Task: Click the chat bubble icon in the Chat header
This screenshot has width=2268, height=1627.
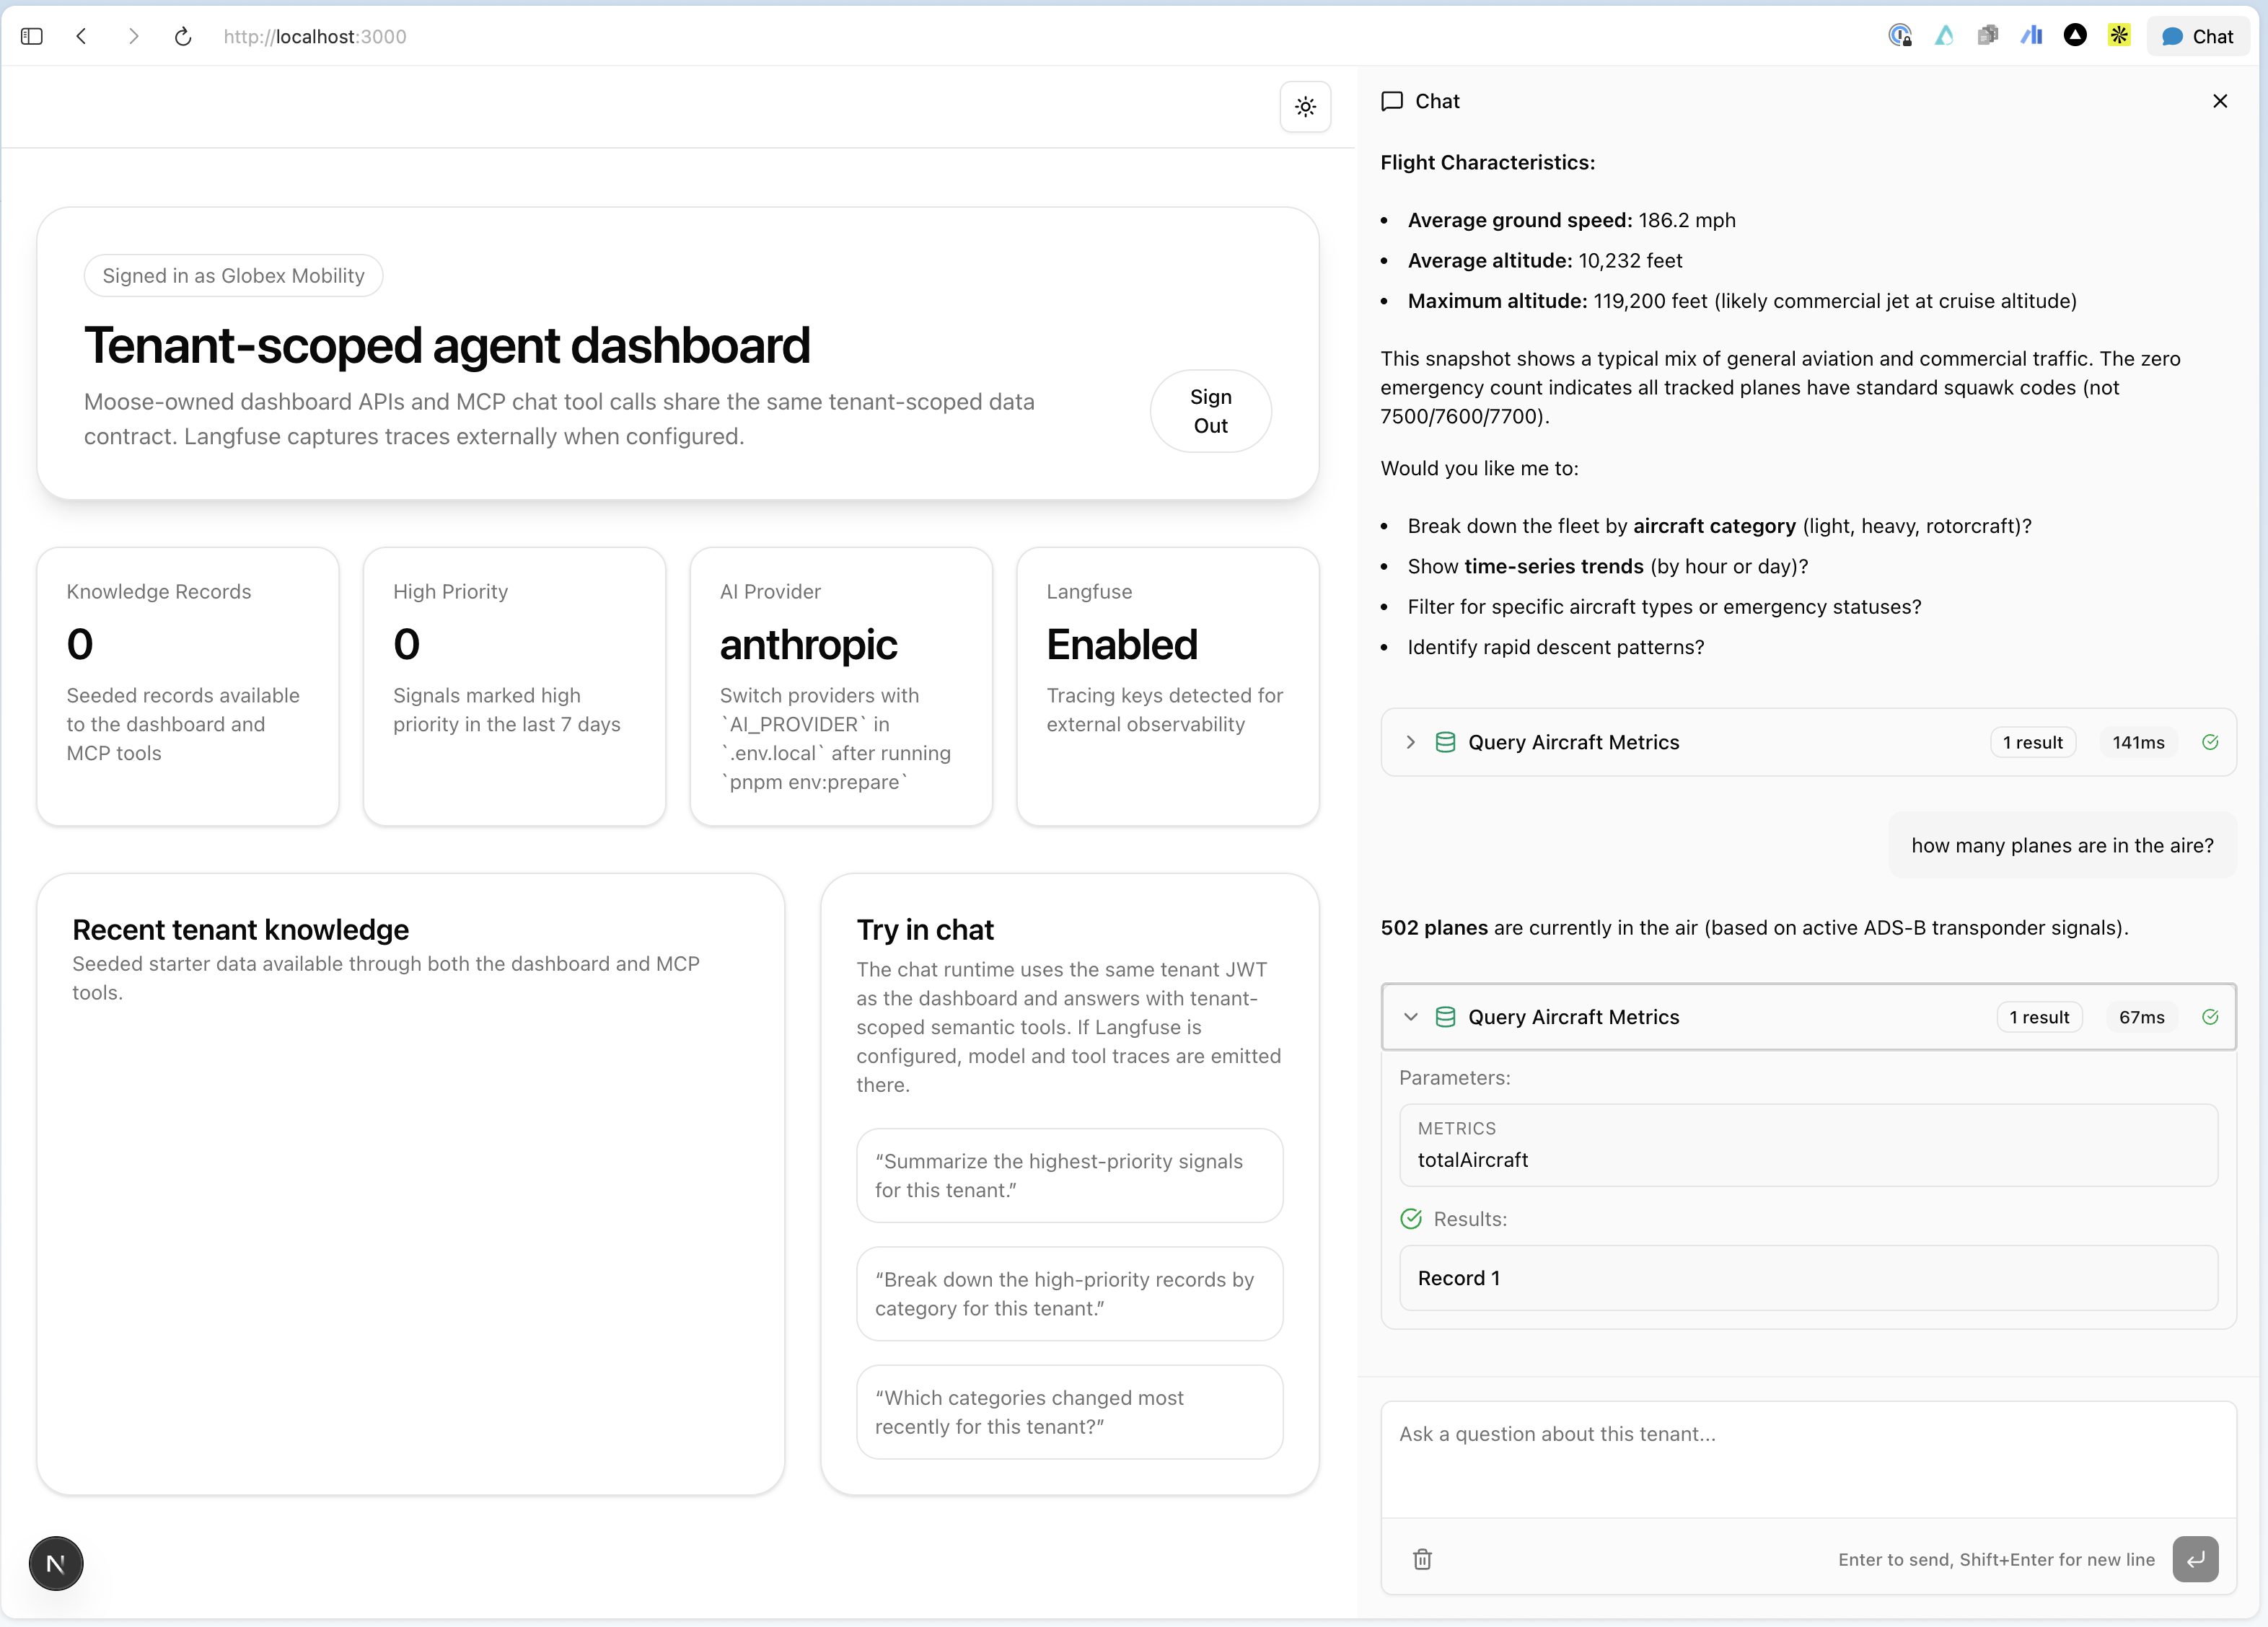Action: [1392, 101]
